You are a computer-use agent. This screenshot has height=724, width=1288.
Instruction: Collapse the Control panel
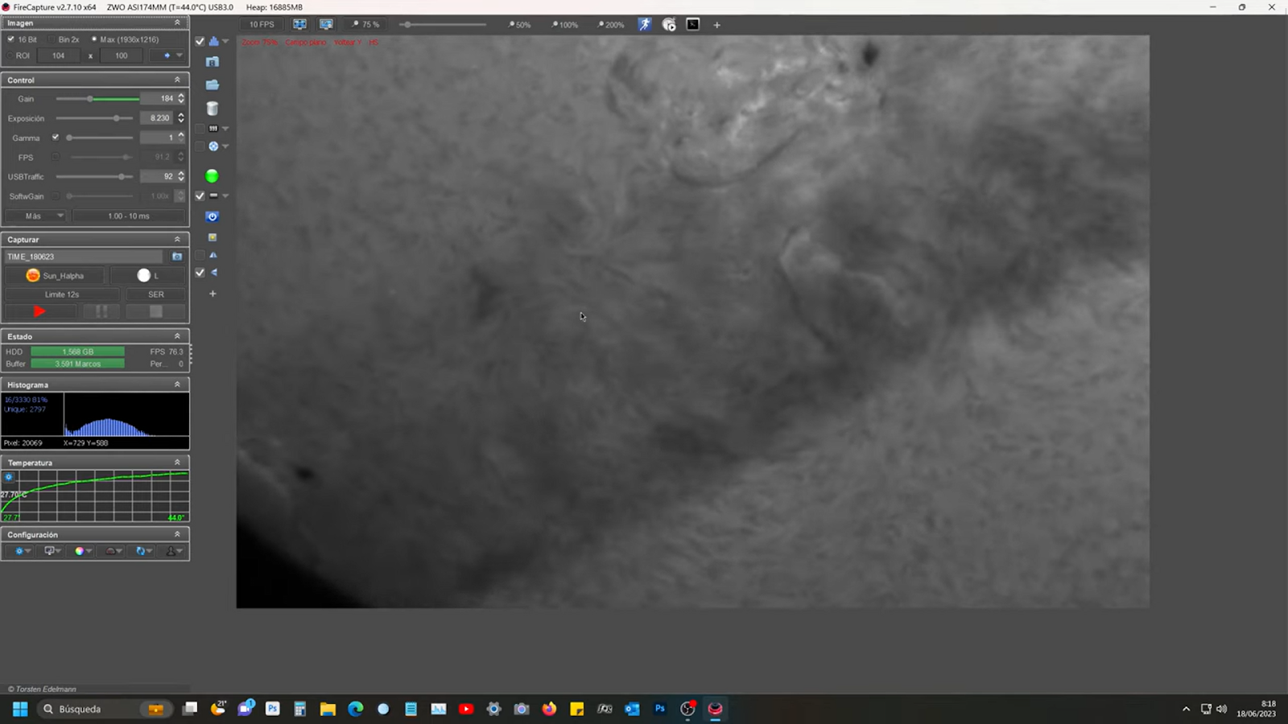[x=177, y=80]
